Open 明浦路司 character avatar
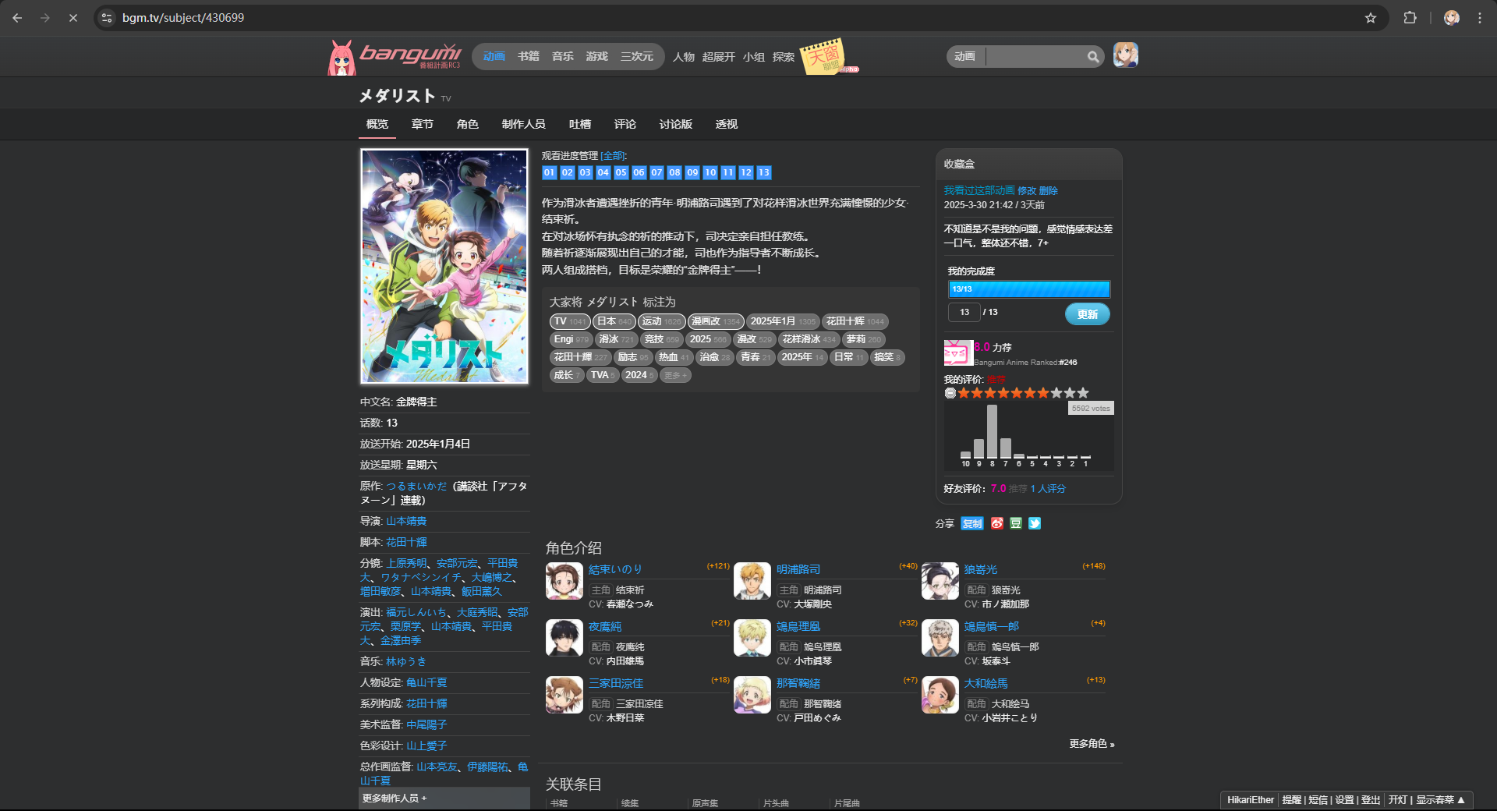 click(x=752, y=581)
